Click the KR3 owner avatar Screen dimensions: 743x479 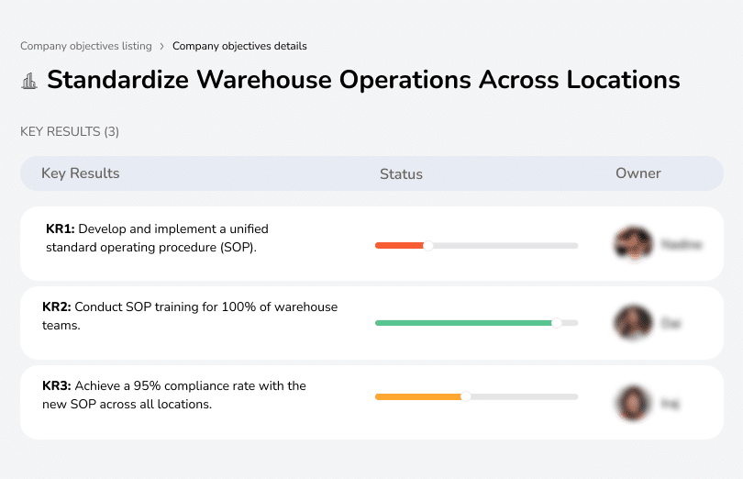pyautogui.click(x=633, y=403)
